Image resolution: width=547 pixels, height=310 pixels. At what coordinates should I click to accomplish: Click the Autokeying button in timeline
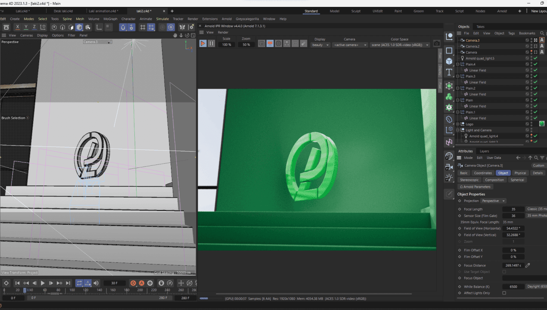point(141,283)
